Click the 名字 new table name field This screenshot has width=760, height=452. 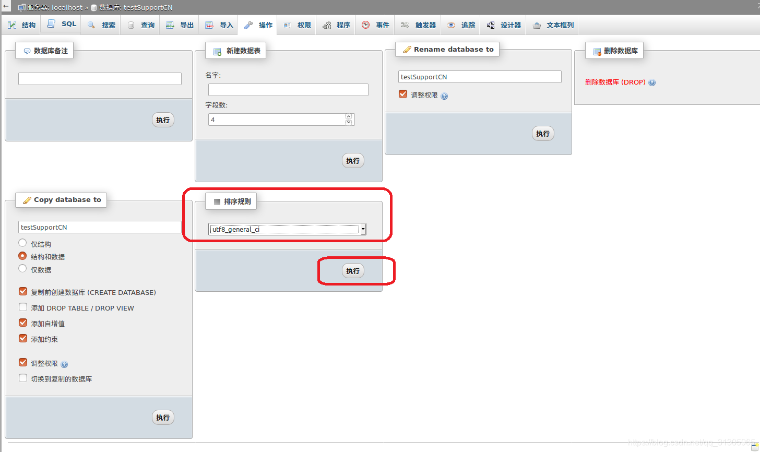point(288,90)
